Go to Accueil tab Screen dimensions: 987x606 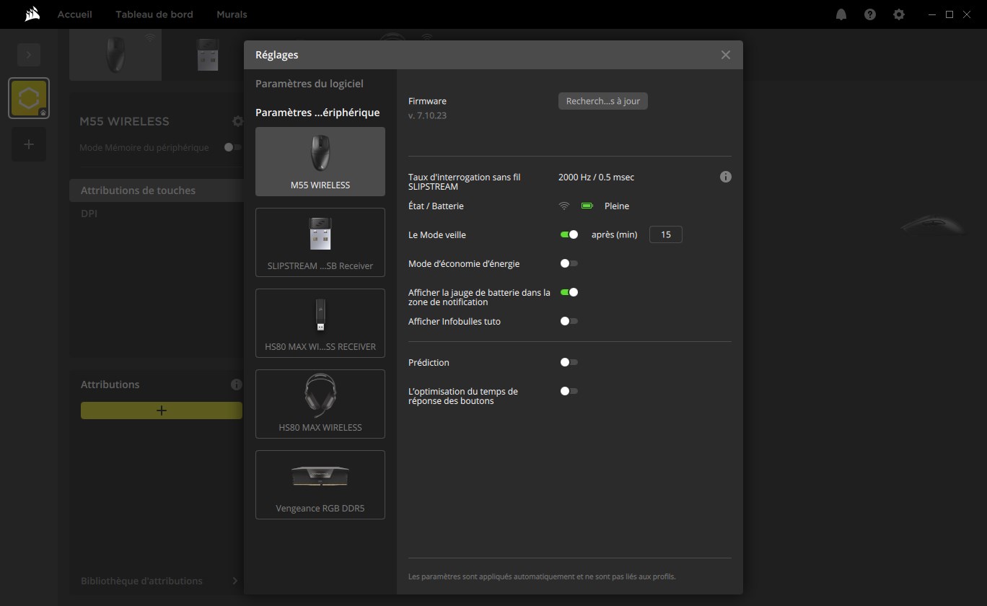pyautogui.click(x=75, y=14)
